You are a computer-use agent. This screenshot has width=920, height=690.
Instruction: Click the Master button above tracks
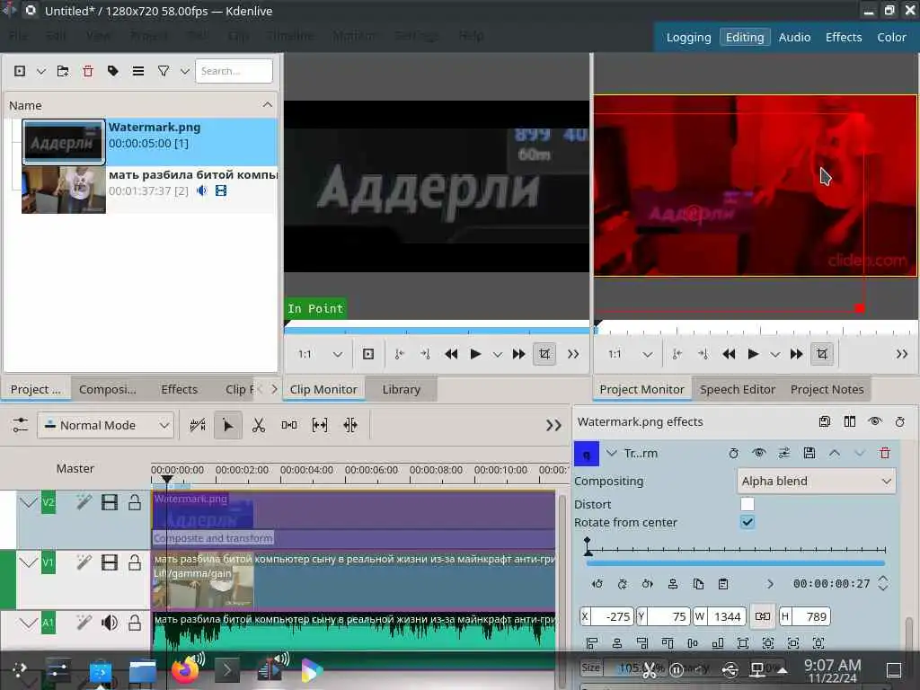pyautogui.click(x=75, y=468)
